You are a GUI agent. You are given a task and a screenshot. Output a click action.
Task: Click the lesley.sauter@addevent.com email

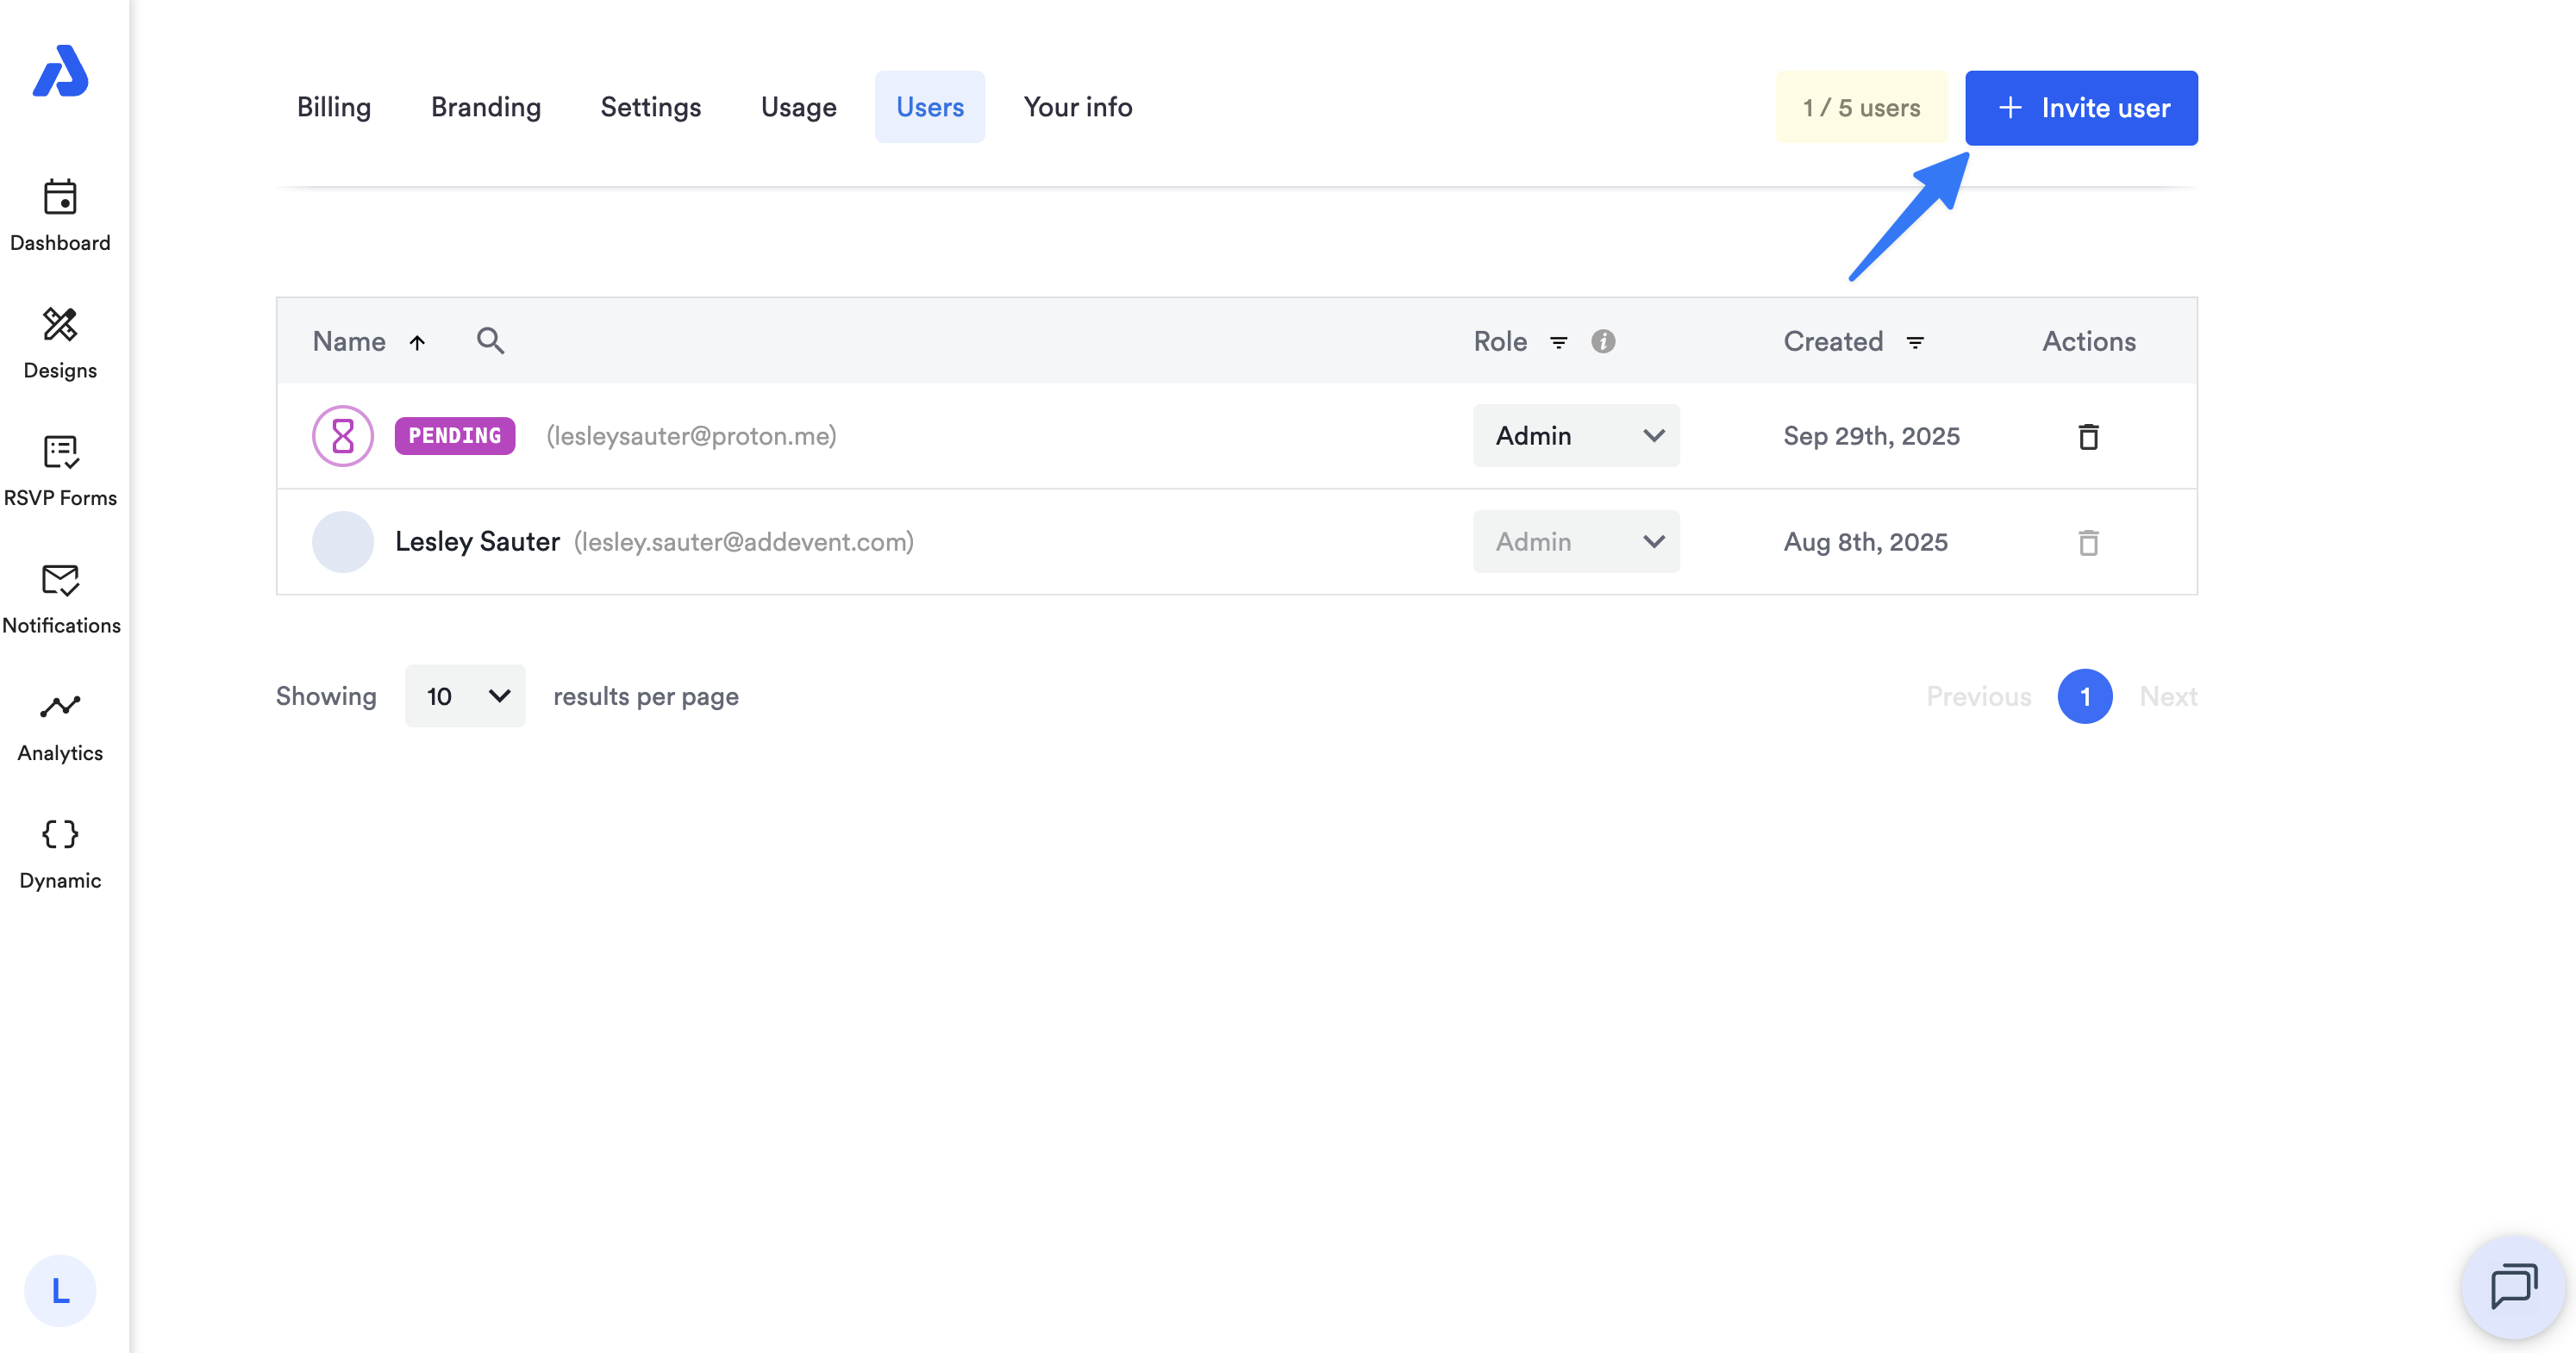pos(743,543)
